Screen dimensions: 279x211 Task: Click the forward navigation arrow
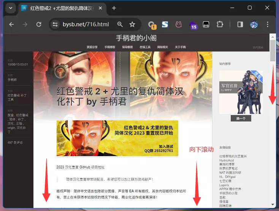pos(25,24)
